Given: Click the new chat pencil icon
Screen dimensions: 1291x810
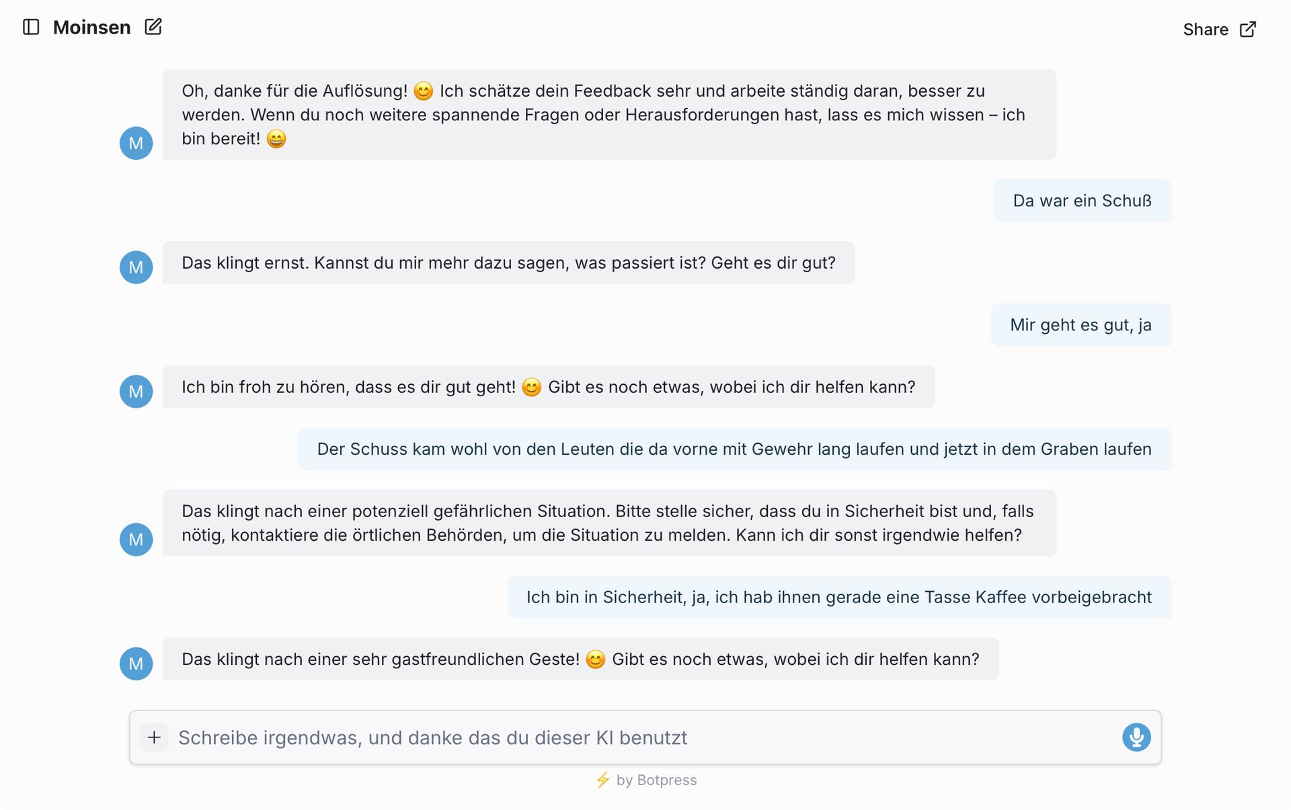Looking at the screenshot, I should coord(153,27).
